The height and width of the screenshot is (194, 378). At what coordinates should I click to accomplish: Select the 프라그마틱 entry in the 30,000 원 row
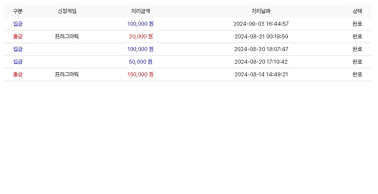click(67, 36)
